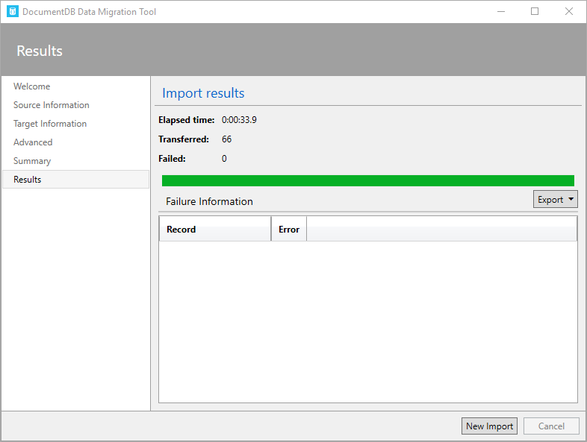Click the Failure Information label
This screenshot has width=587, height=442.
[209, 201]
